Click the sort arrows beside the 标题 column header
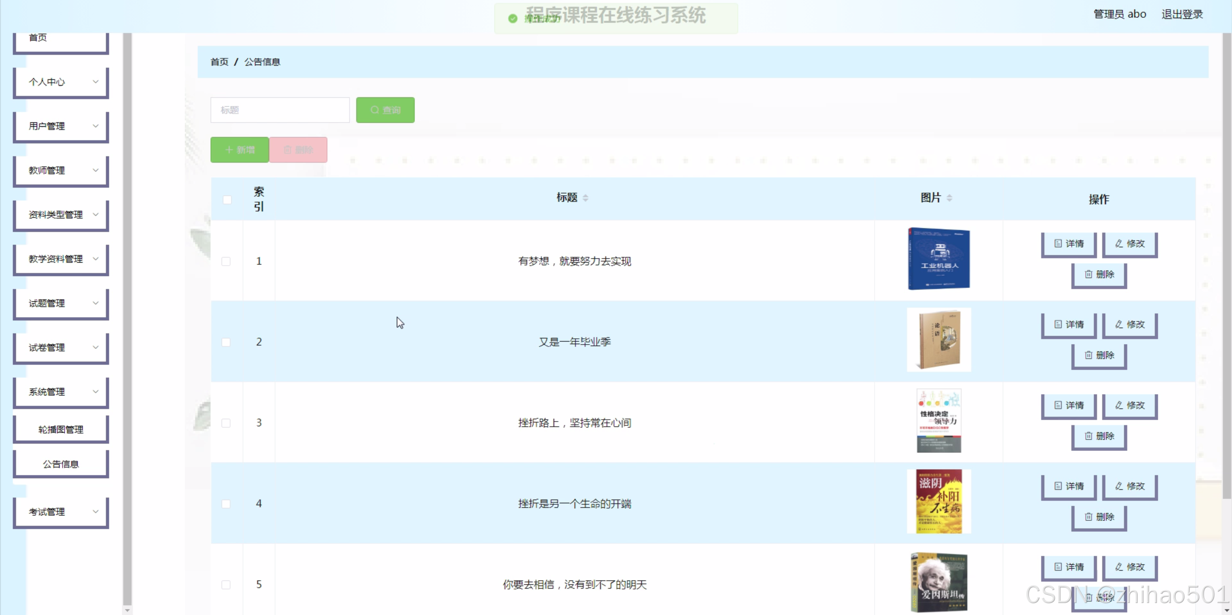1232x615 pixels. (x=585, y=198)
